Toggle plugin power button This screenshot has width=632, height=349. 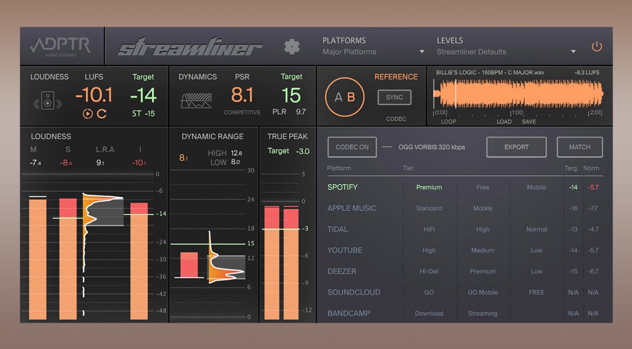click(597, 47)
